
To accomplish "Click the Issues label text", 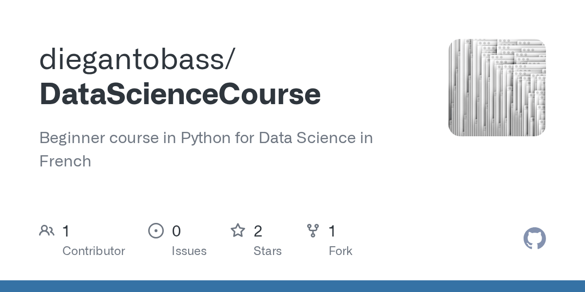I will tap(189, 251).
